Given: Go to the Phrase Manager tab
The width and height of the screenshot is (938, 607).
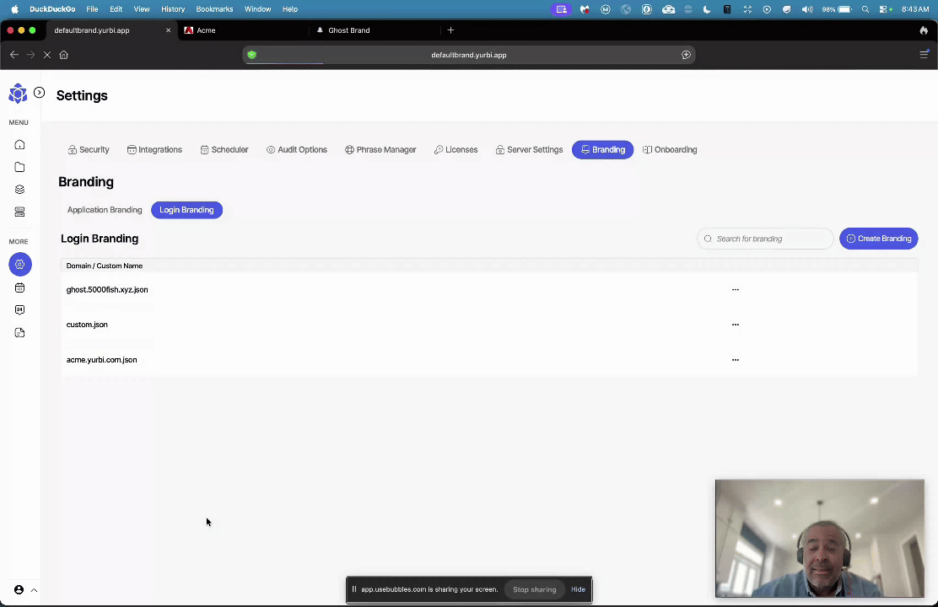Looking at the screenshot, I should (x=380, y=150).
